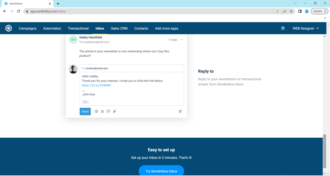The width and height of the screenshot is (330, 176).
Task: Click the To recipient field
Action: coord(131,68)
